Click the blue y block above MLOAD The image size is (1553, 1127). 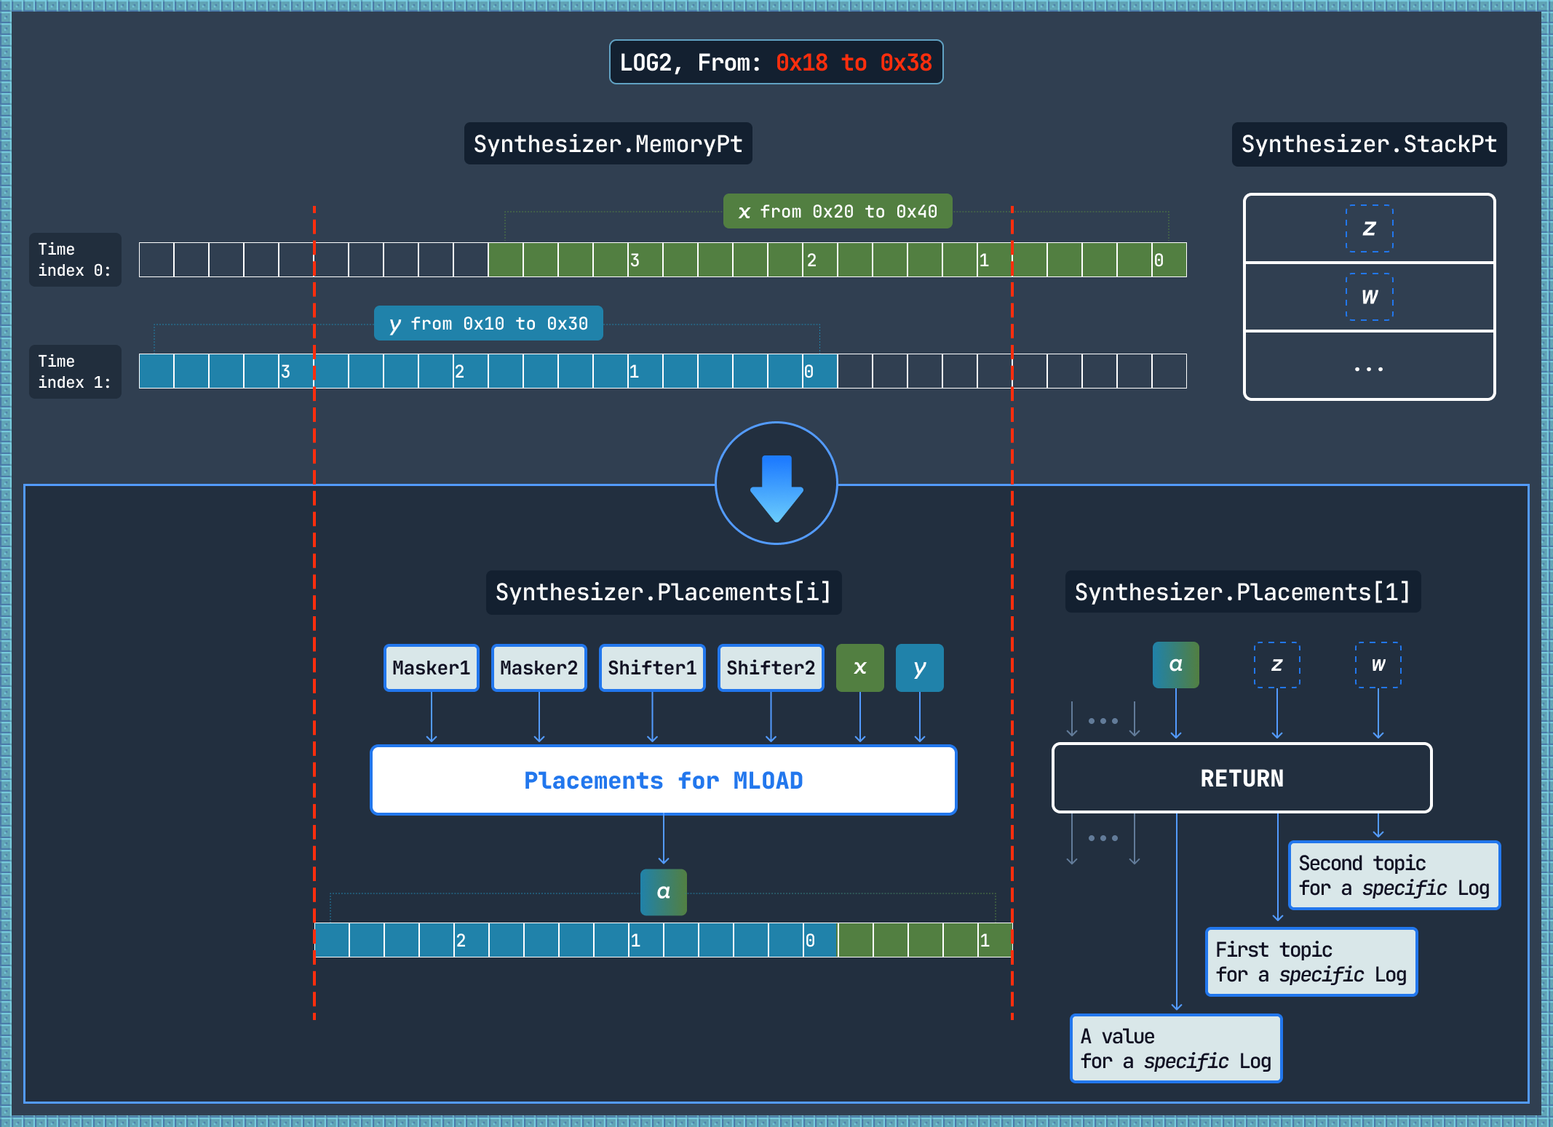(x=919, y=667)
